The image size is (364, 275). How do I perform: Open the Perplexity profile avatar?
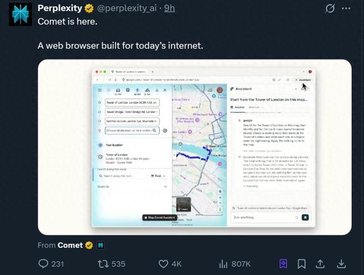point(20,14)
